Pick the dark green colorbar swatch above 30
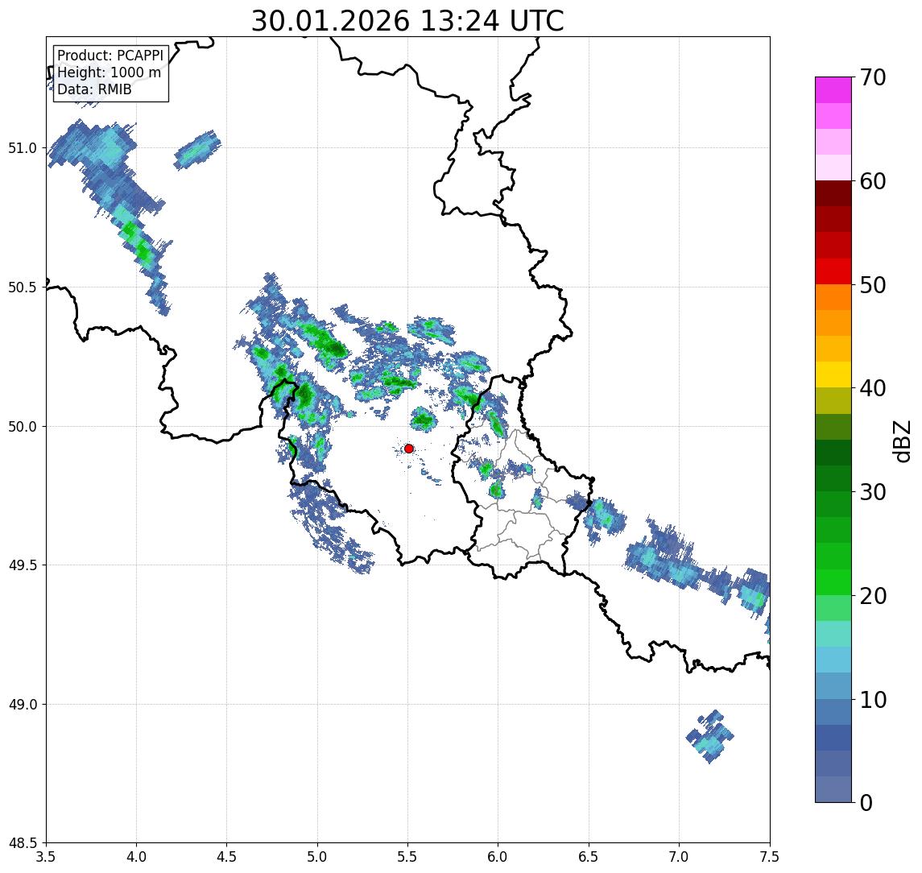The image size is (922, 873). tap(833, 478)
